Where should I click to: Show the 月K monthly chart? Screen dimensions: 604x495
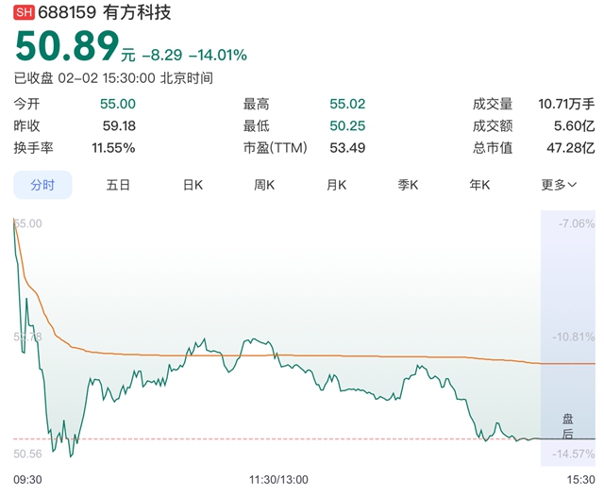pyautogui.click(x=337, y=185)
